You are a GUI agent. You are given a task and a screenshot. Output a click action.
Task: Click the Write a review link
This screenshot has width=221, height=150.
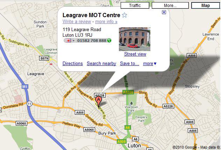[x=77, y=22]
